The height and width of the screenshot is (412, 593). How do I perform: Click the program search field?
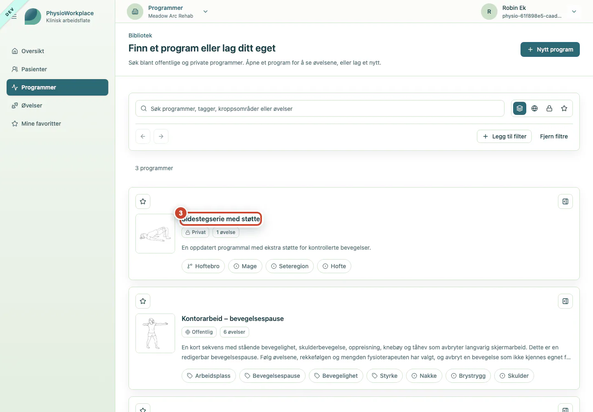click(x=320, y=108)
